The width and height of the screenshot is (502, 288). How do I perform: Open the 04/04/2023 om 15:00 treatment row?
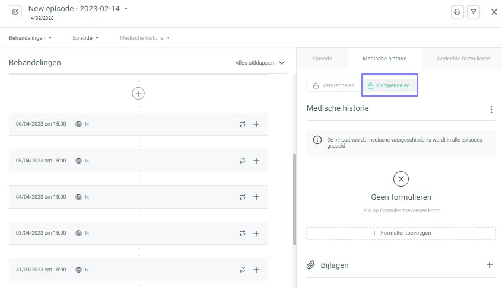(138, 197)
